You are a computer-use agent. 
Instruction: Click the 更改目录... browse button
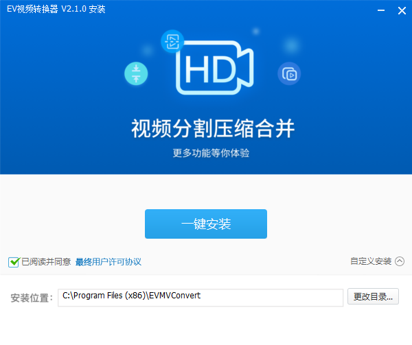coord(373,297)
